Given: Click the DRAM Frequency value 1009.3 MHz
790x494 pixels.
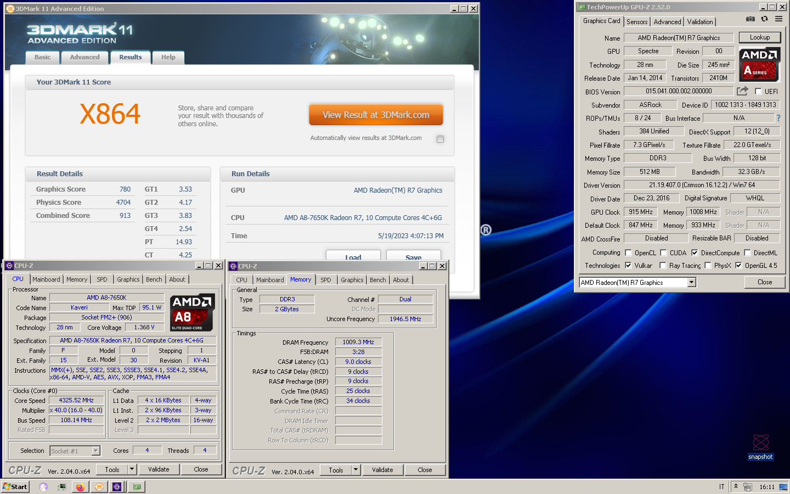Looking at the screenshot, I should (x=358, y=342).
